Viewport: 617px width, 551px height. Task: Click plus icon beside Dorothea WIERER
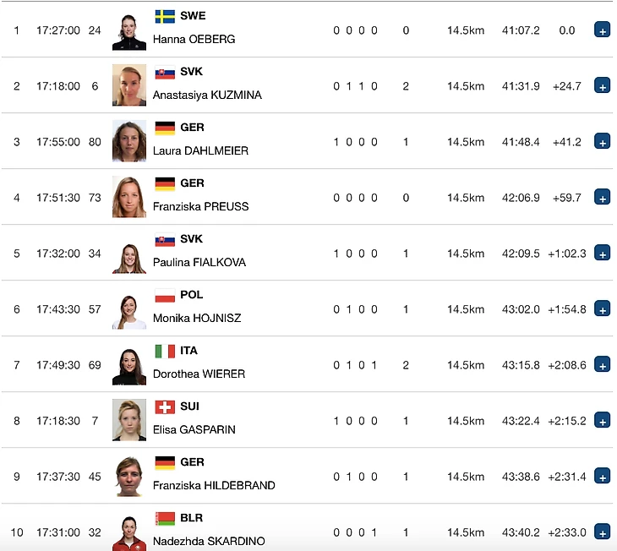[602, 365]
